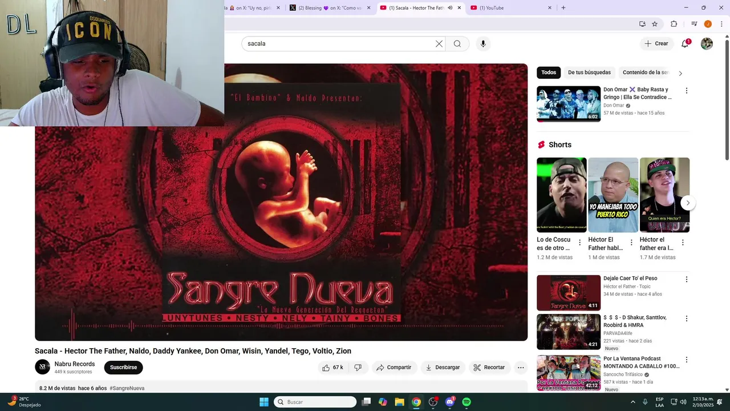Viewport: 730px width, 411px height.
Task: Select the 'Todos' filter chip
Action: point(549,72)
